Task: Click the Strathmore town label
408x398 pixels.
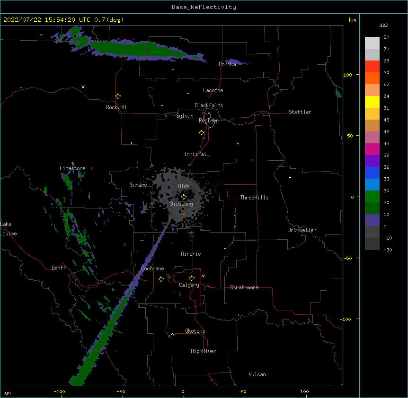Action: [x=244, y=287]
